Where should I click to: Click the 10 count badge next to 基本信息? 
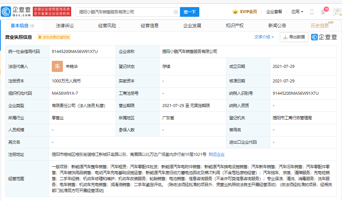pos(32,26)
